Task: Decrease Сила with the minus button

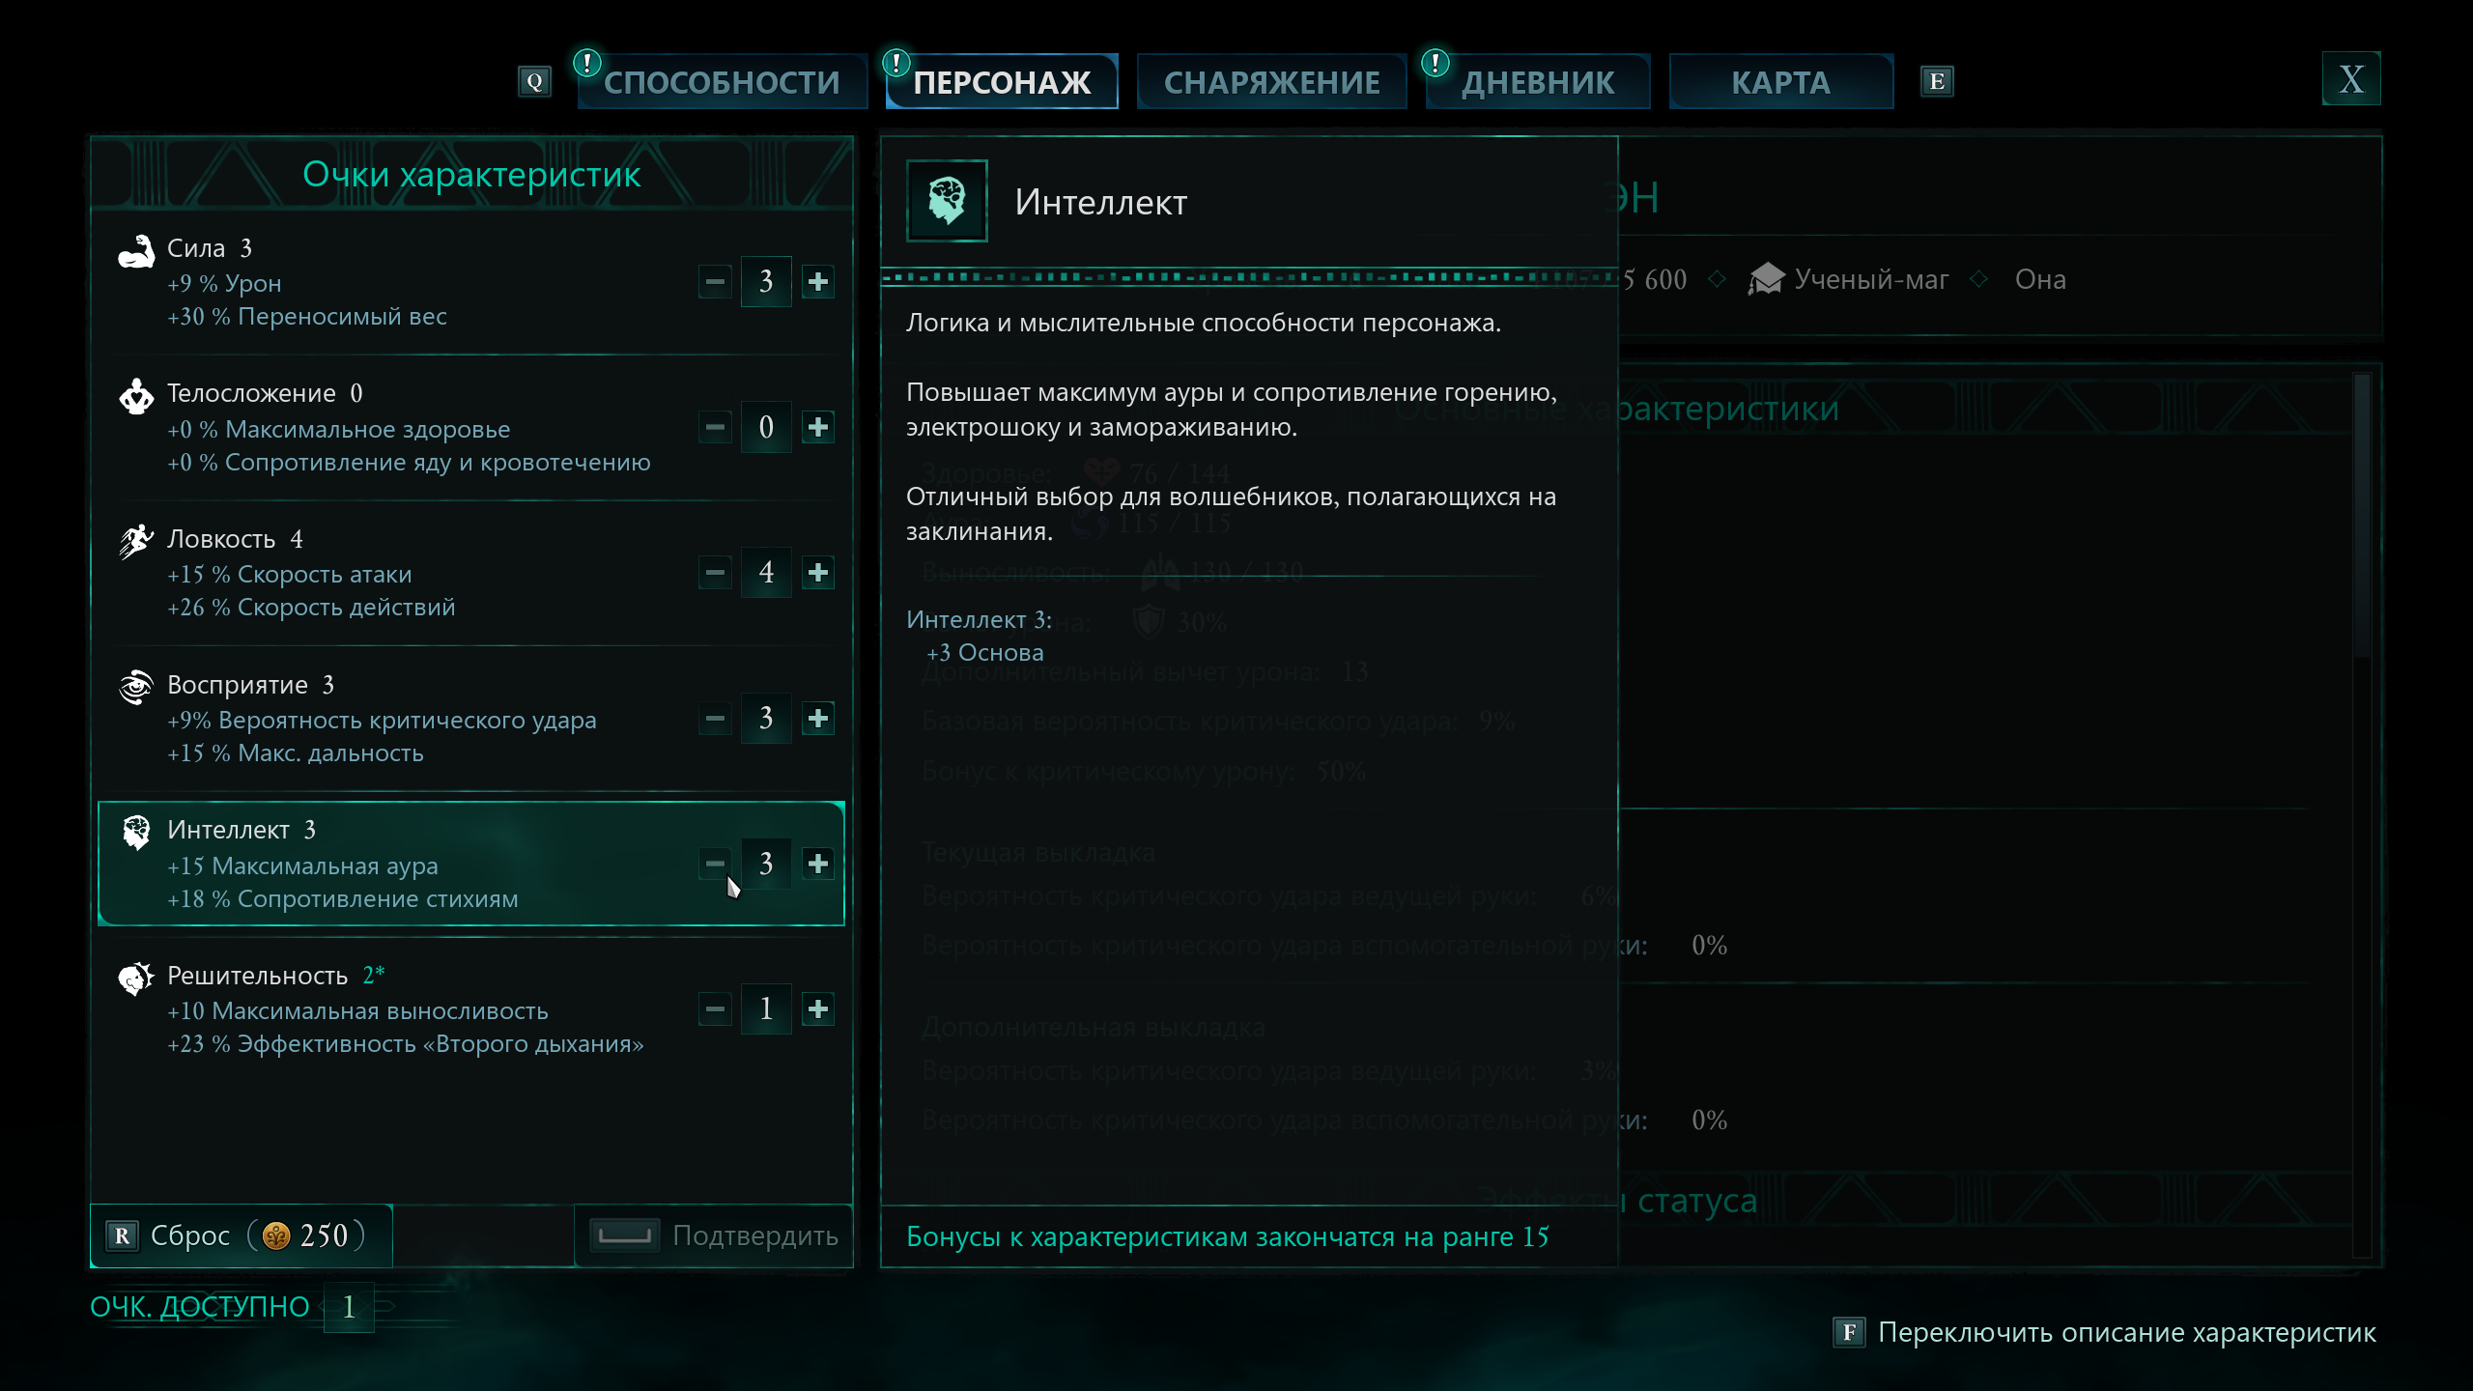Action: pos(715,281)
